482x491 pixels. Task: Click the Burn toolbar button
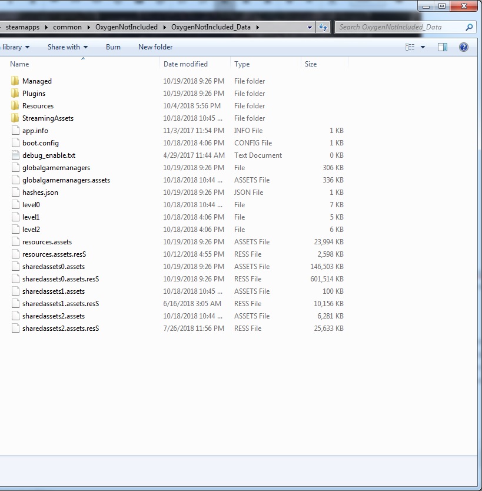pyautogui.click(x=113, y=47)
